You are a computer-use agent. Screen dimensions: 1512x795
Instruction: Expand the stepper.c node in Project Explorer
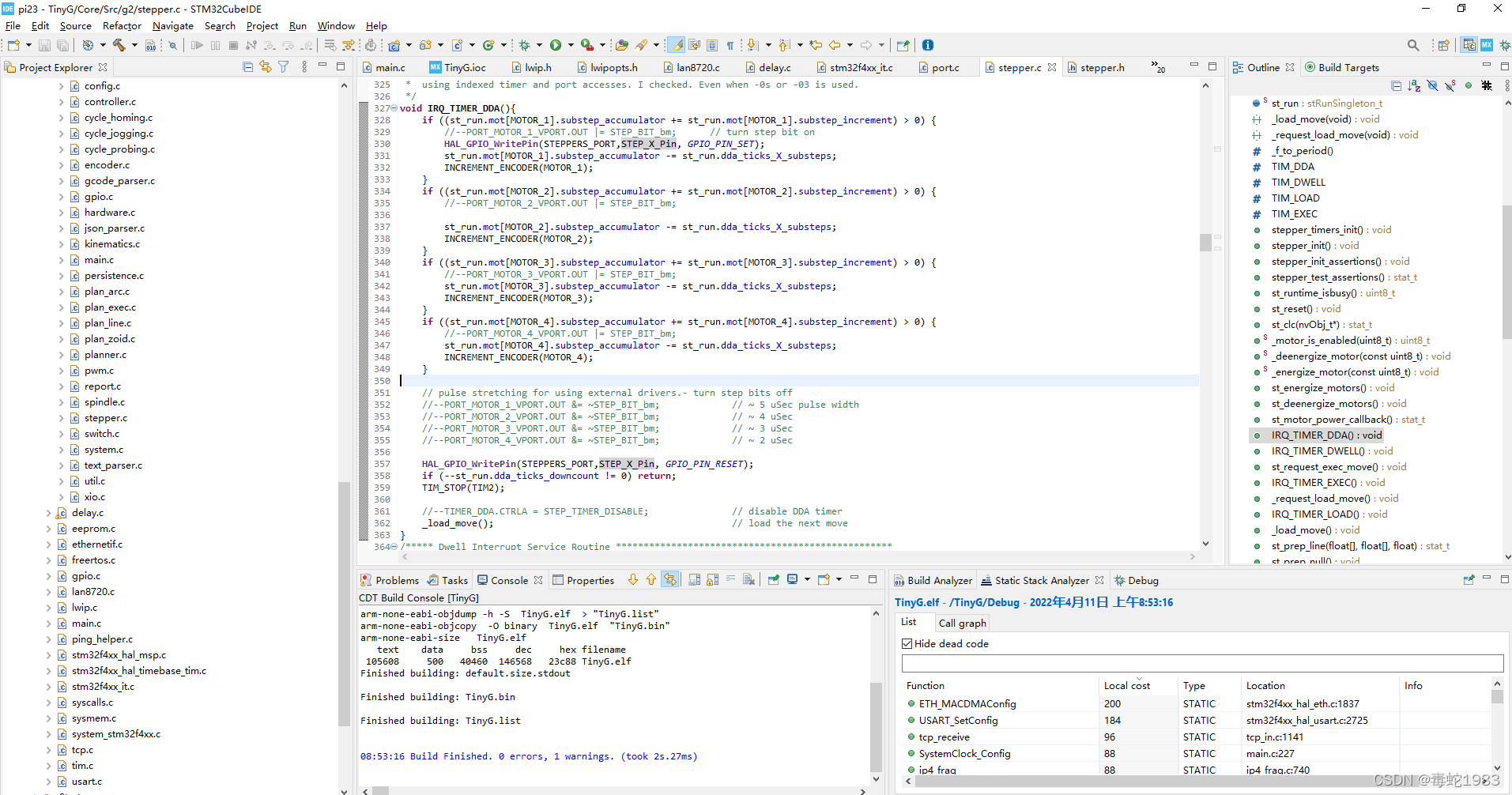click(61, 417)
